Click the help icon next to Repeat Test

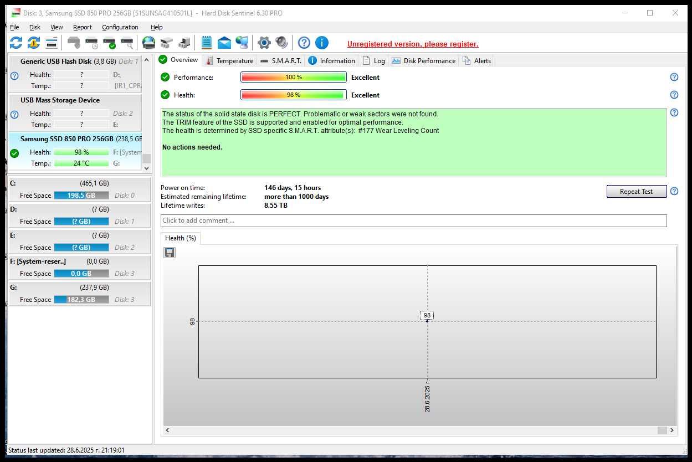coord(674,191)
